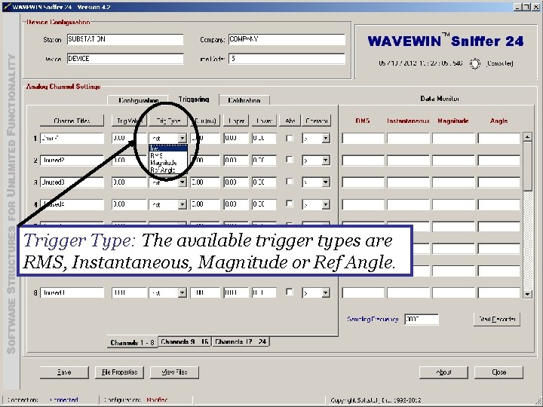The height and width of the screenshot is (407, 543).
Task: Select the Triggering tab
Action: click(x=194, y=99)
